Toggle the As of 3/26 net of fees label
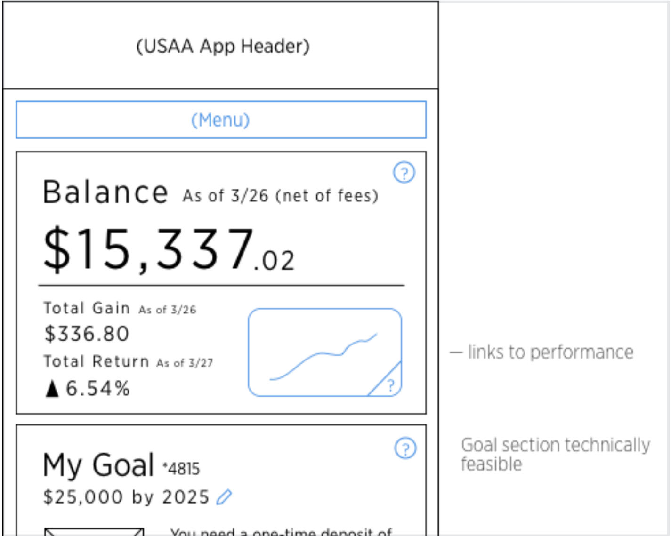The image size is (671, 536). tap(279, 194)
